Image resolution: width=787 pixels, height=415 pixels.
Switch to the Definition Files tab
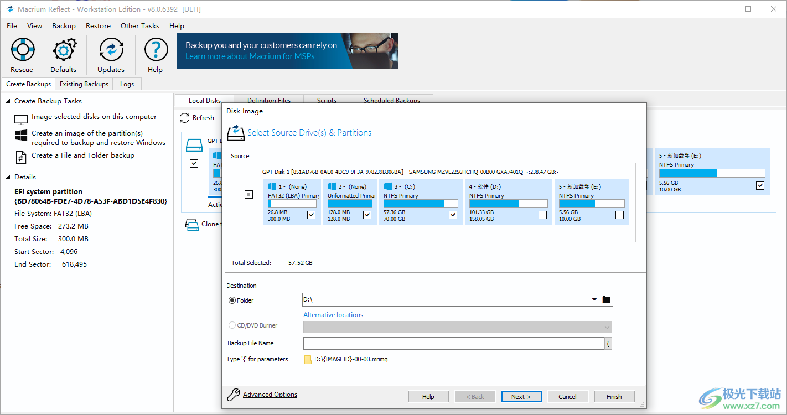pos(269,100)
